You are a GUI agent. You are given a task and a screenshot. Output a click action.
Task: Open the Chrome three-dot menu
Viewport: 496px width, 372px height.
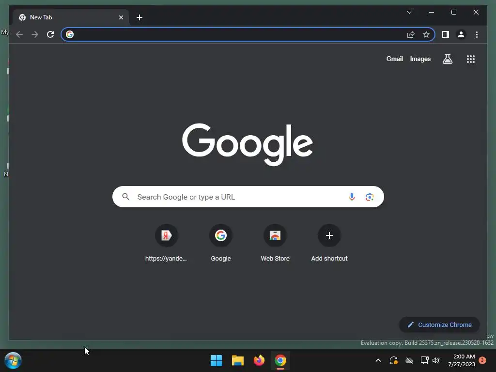[477, 34]
